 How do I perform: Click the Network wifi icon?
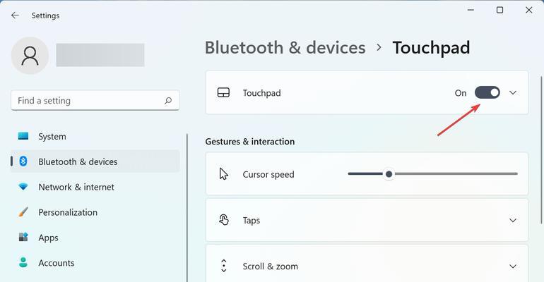click(x=23, y=187)
